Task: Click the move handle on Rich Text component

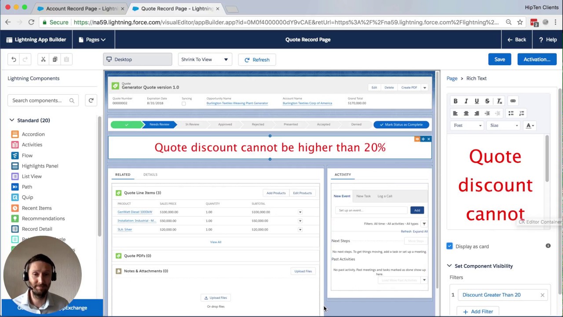Action: click(x=423, y=139)
